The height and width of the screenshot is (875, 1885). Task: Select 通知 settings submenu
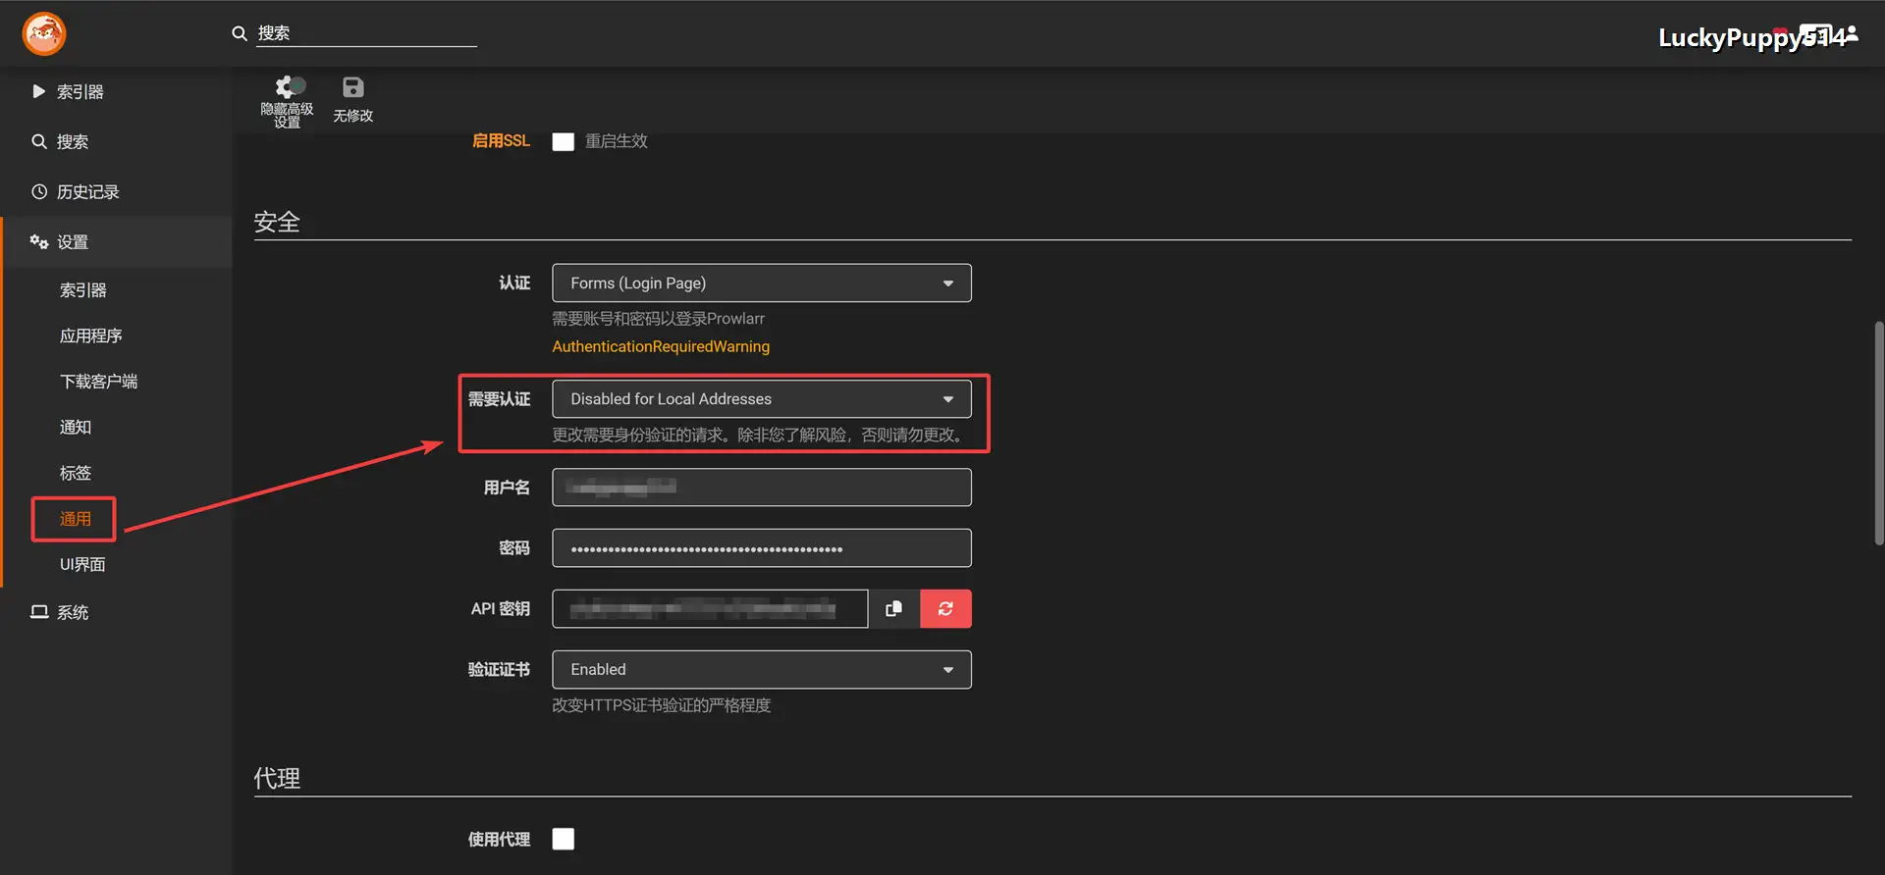[x=75, y=427]
